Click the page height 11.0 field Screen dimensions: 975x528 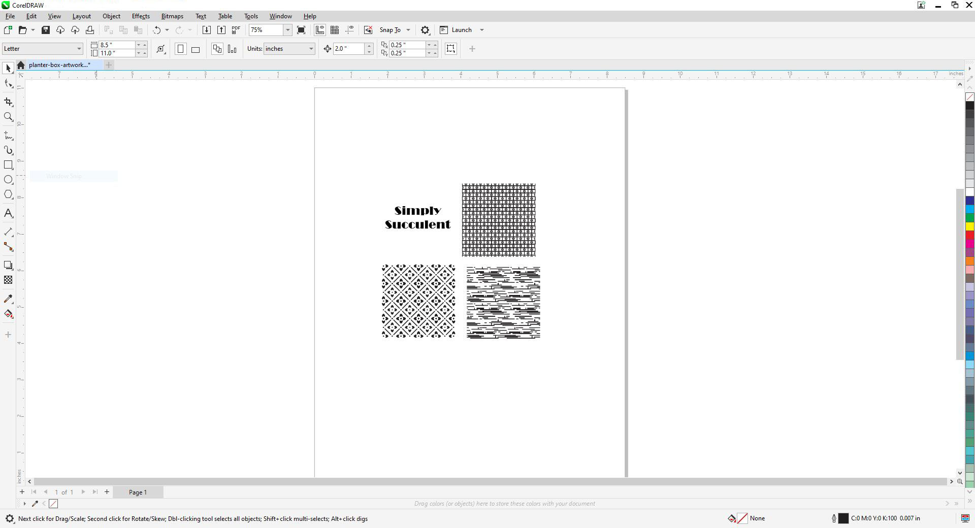(117, 53)
